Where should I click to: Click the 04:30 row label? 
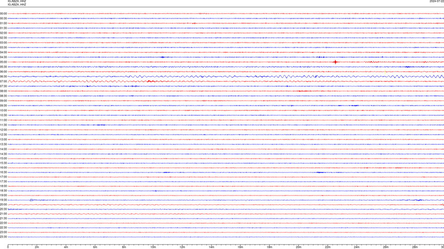(3, 57)
